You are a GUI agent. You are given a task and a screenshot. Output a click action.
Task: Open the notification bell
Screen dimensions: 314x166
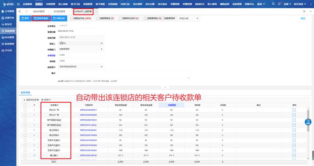[x=279, y=4]
